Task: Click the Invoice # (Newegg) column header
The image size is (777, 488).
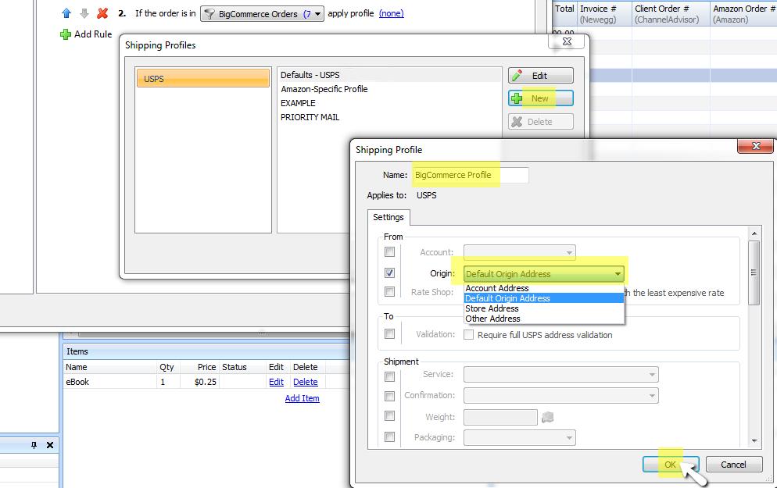Action: tap(605, 14)
